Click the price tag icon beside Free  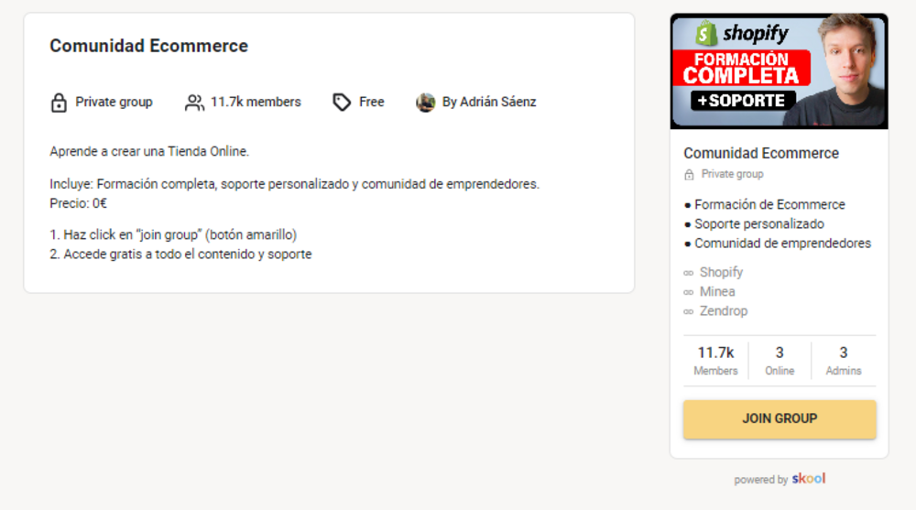[342, 103]
